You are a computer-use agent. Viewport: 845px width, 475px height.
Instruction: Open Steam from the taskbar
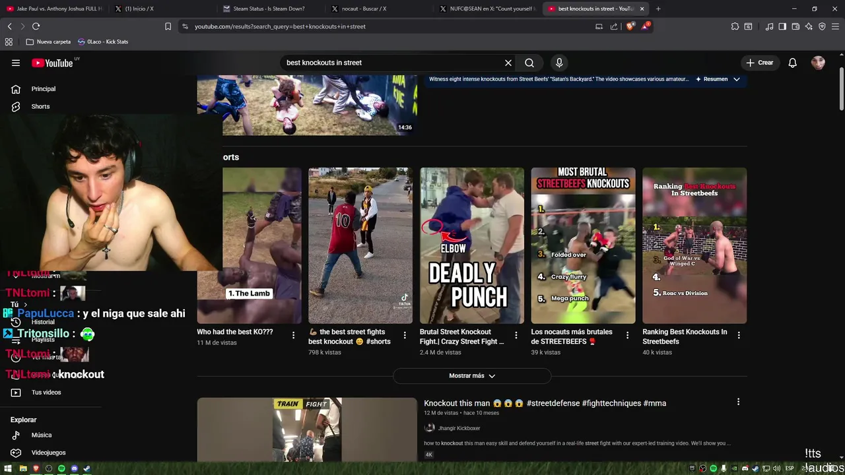[86, 468]
